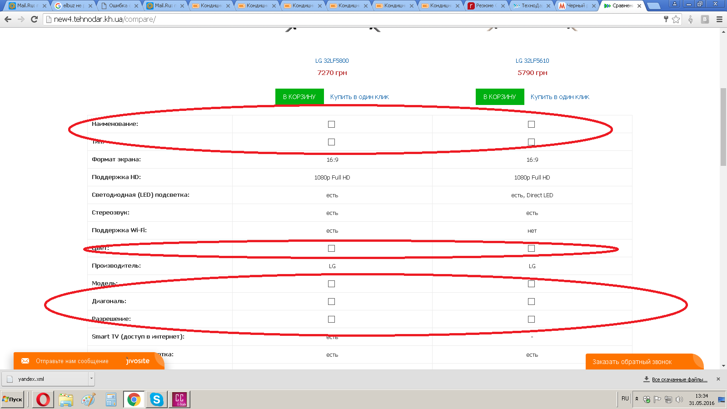Open the yandex.xml downloaded file
Viewport: 727px width, 409px height.
click(x=45, y=379)
